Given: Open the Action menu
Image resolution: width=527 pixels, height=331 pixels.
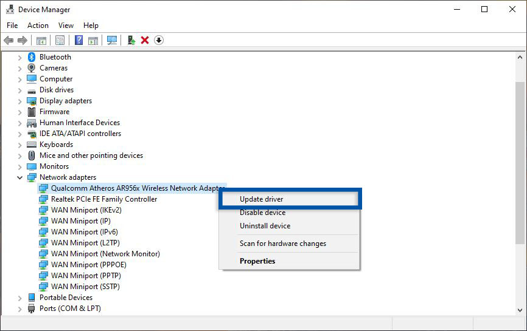Looking at the screenshot, I should coord(38,26).
